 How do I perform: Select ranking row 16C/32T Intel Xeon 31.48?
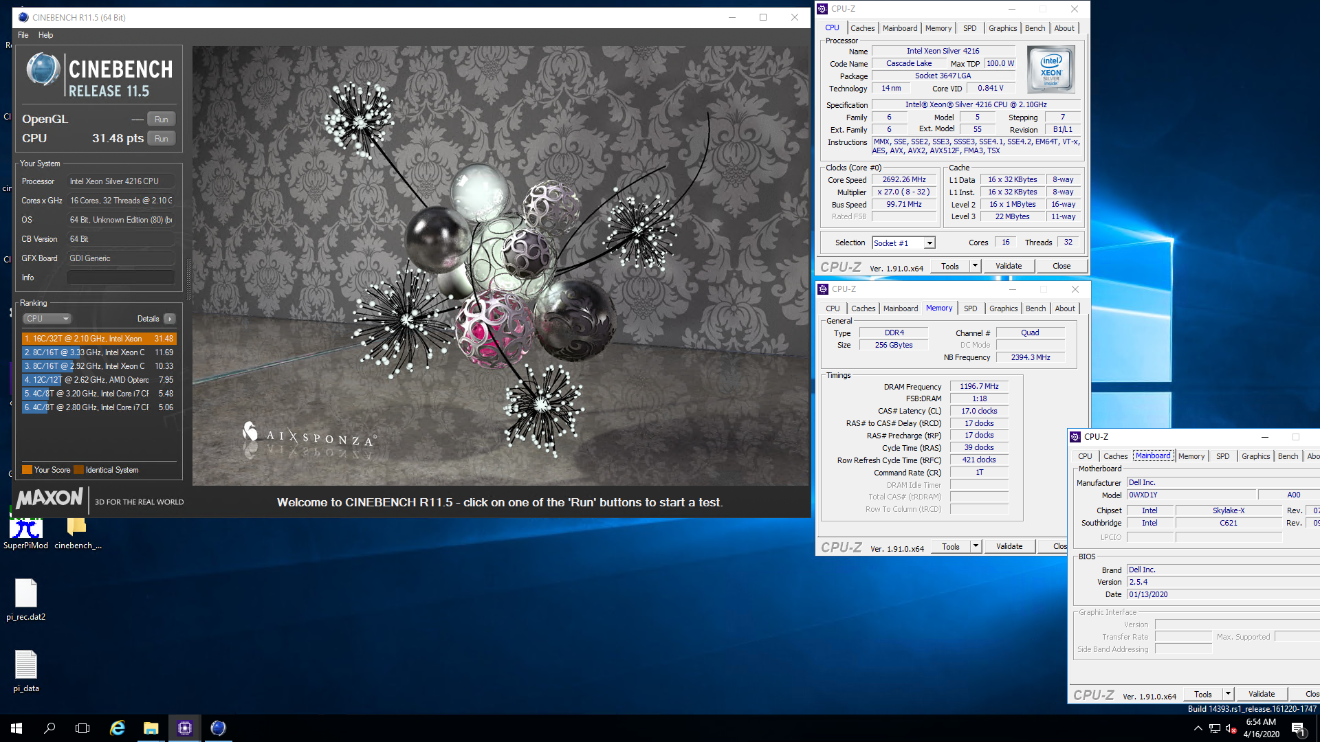(x=99, y=339)
